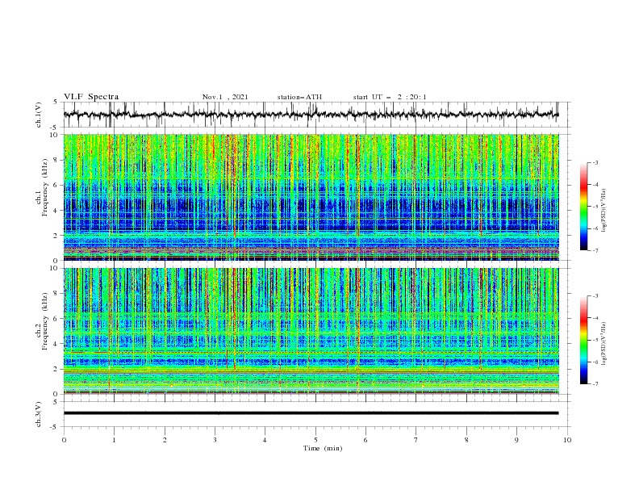
Task: Click the time axis tick label '6'
Action: (365, 440)
